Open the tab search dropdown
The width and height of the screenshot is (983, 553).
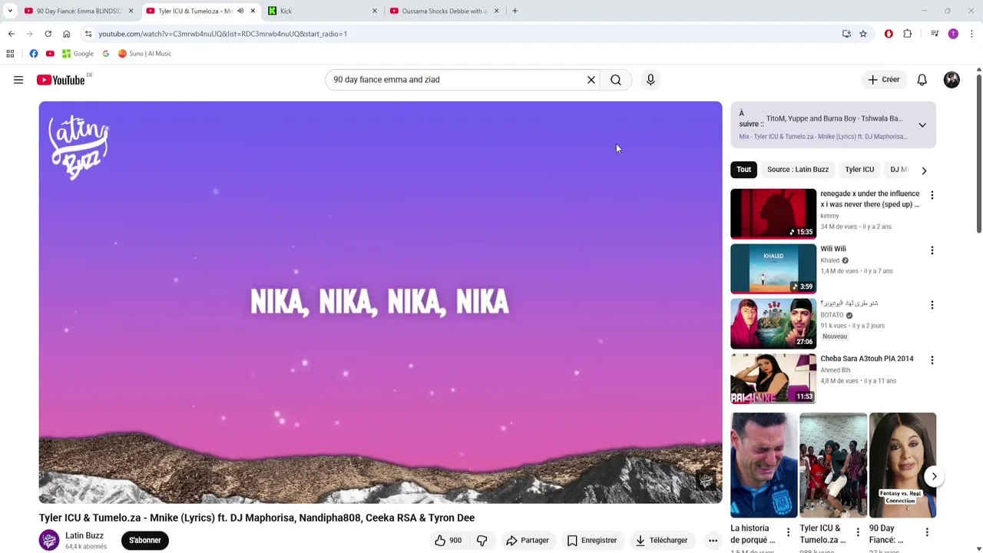point(10,11)
